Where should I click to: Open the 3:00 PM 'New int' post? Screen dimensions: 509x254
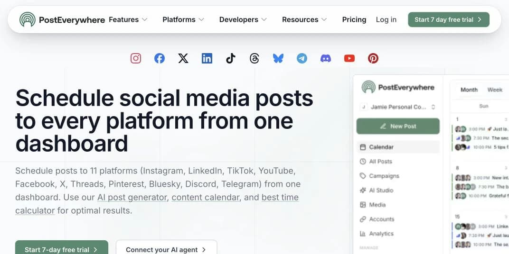tap(481, 178)
